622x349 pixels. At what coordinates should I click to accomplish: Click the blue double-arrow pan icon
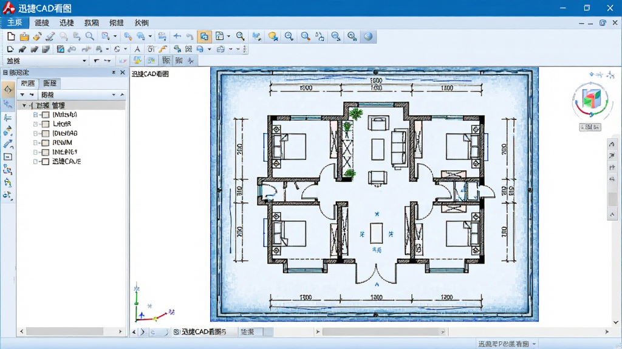[x=177, y=36]
